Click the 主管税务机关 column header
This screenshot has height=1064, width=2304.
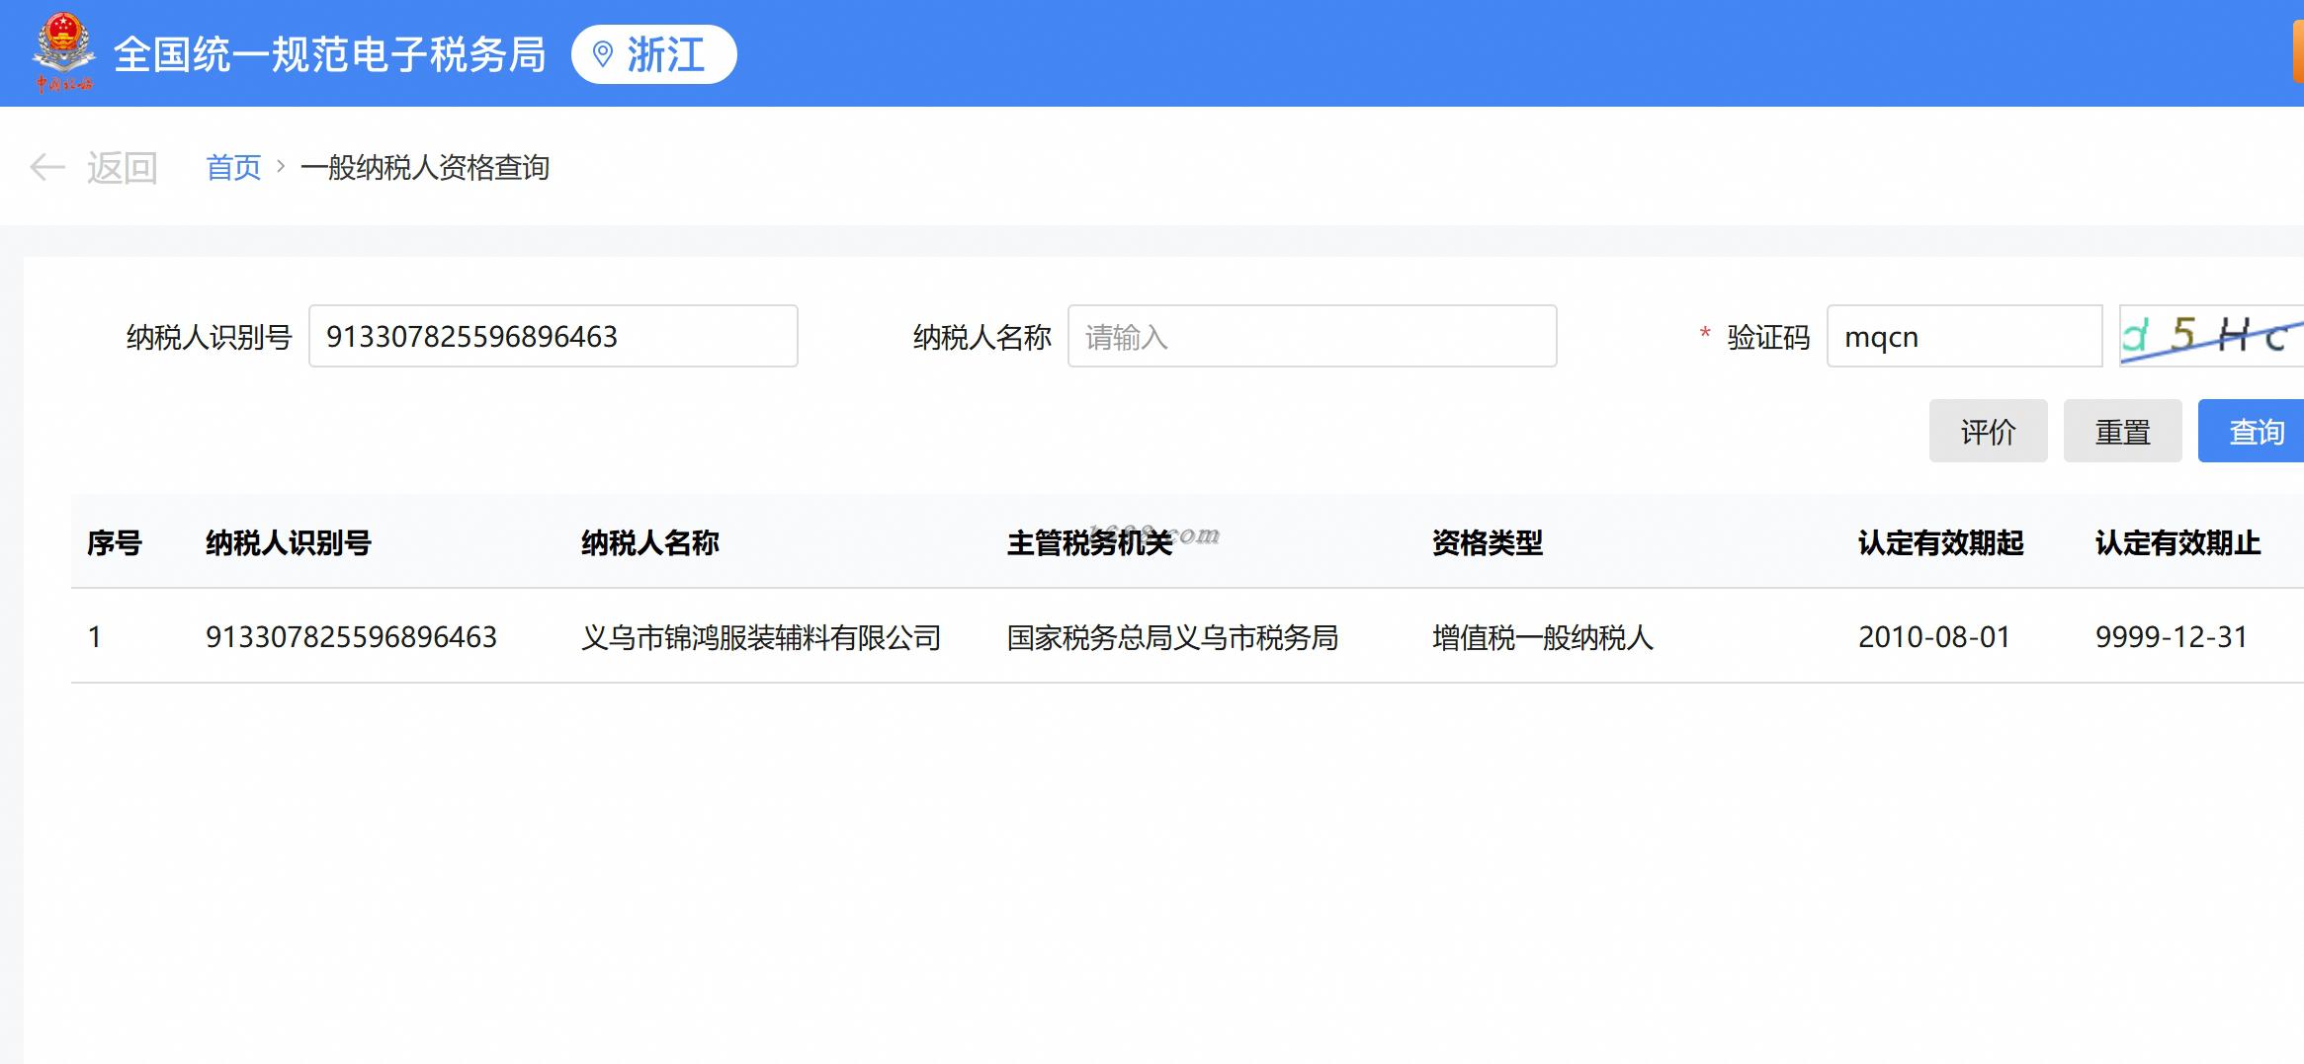click(1089, 542)
